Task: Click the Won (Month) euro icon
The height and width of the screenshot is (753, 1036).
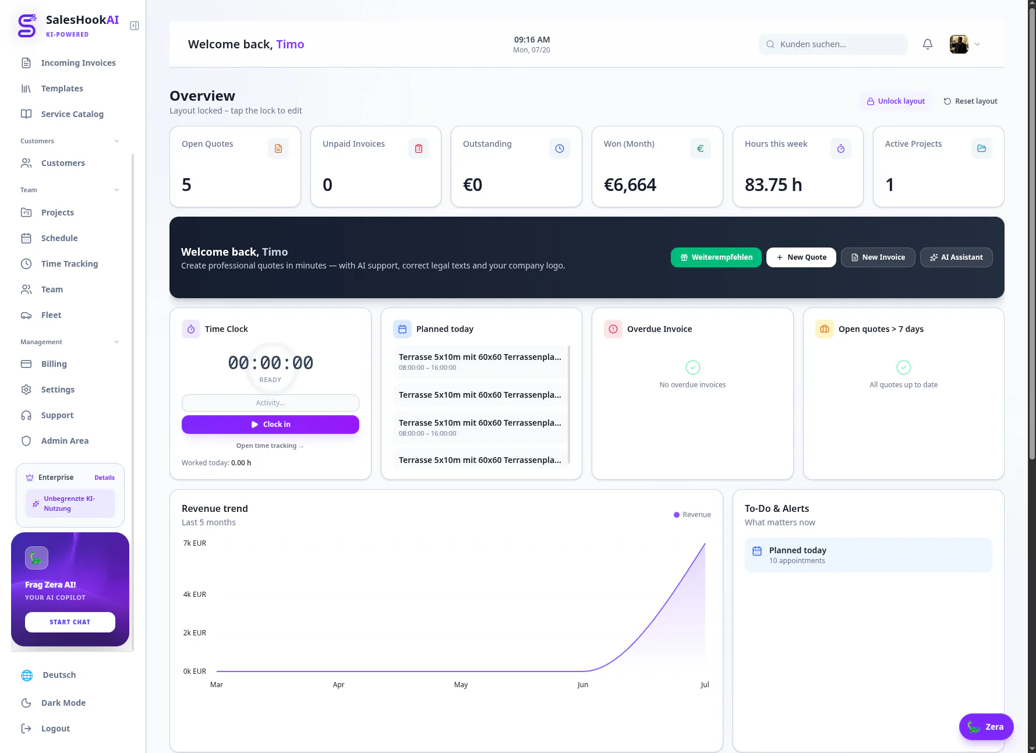Action: (x=701, y=149)
